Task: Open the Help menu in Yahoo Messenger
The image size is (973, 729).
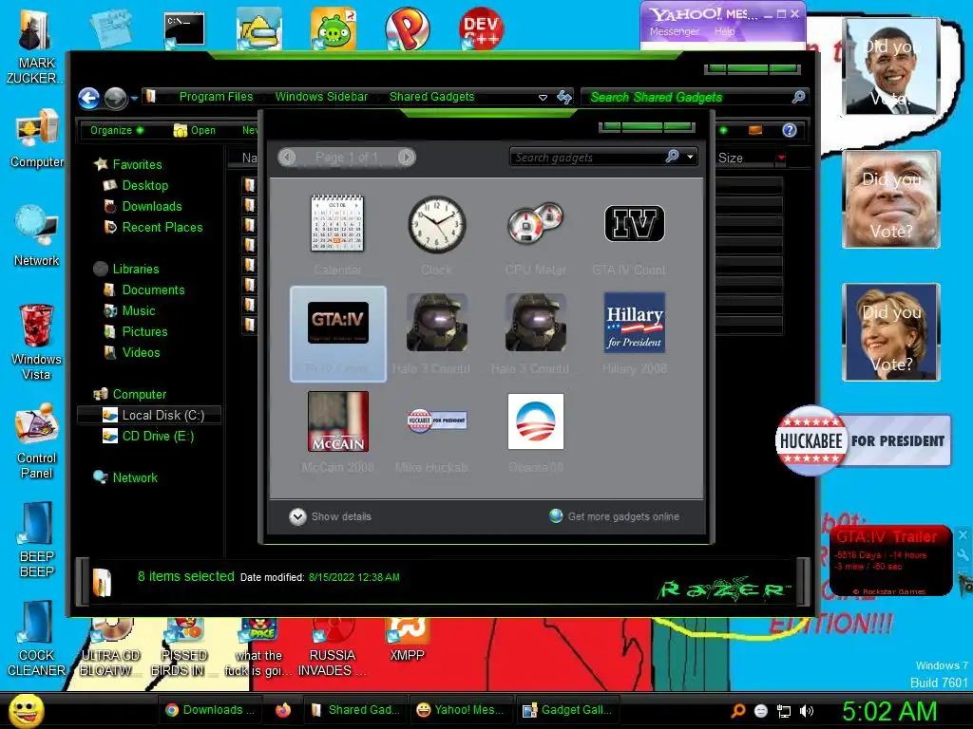Action: tap(724, 31)
